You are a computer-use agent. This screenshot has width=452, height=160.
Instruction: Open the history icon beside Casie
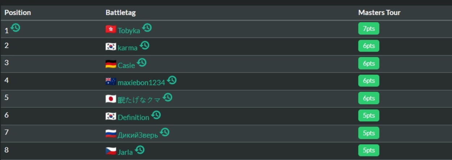click(x=142, y=62)
